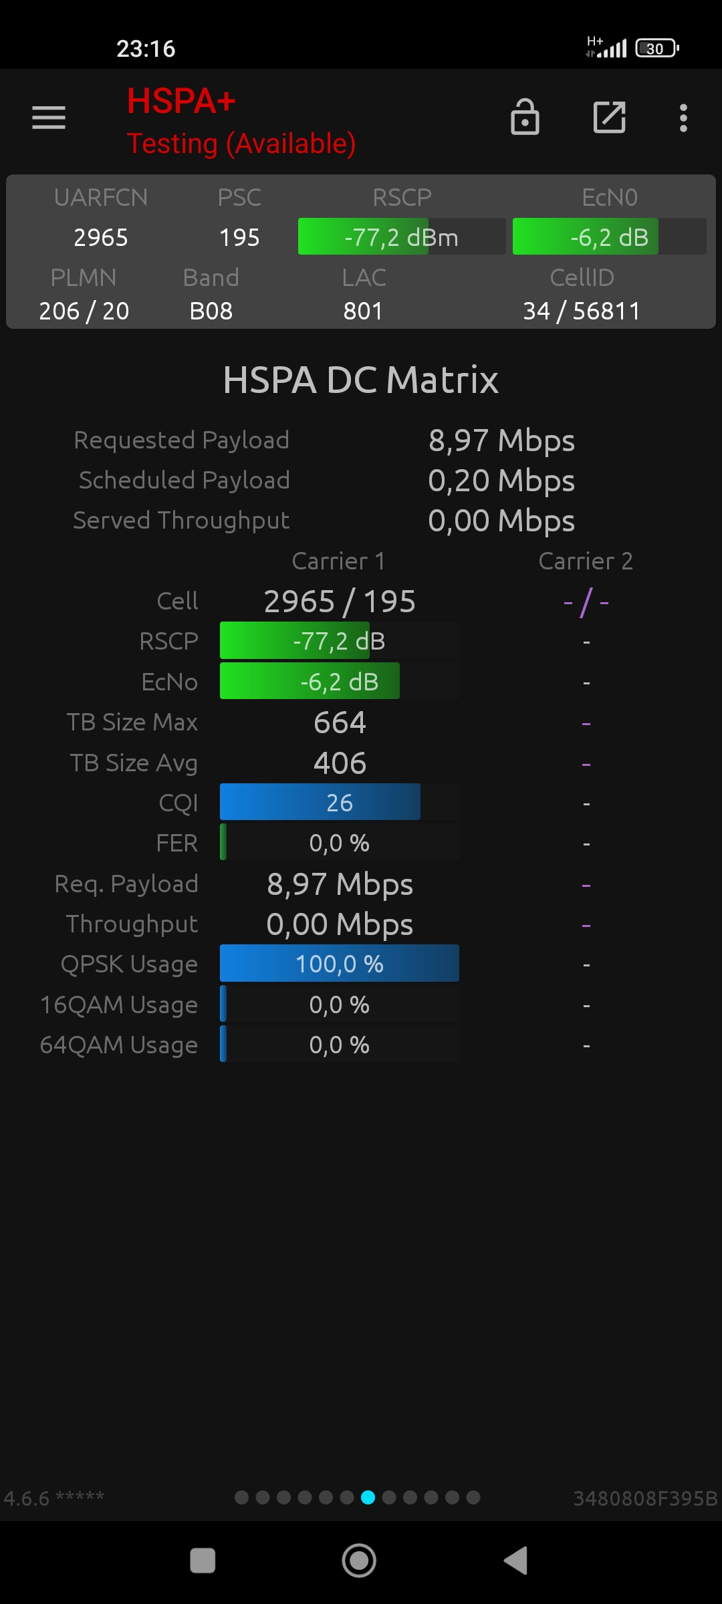Tap the export share icon

coord(610,118)
